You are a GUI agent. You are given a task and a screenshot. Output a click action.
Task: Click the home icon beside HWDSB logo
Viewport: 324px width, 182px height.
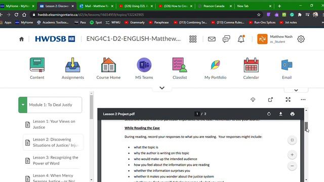tap(21, 39)
